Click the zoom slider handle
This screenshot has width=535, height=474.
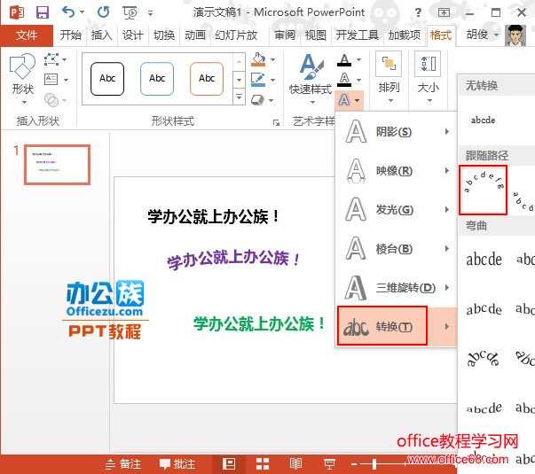(374, 463)
